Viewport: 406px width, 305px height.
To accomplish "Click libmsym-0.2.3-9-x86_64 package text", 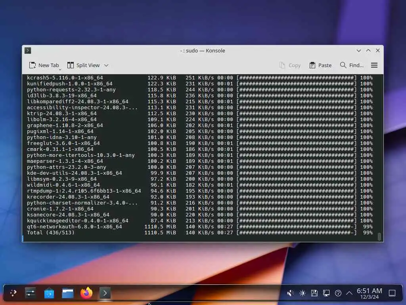I will point(61,179).
